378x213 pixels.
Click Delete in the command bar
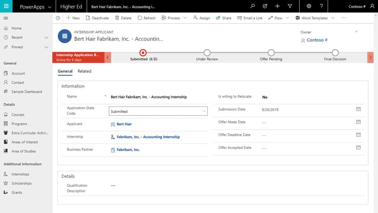123,18
